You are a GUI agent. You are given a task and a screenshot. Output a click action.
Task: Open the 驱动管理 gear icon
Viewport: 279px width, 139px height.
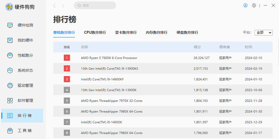(10, 85)
